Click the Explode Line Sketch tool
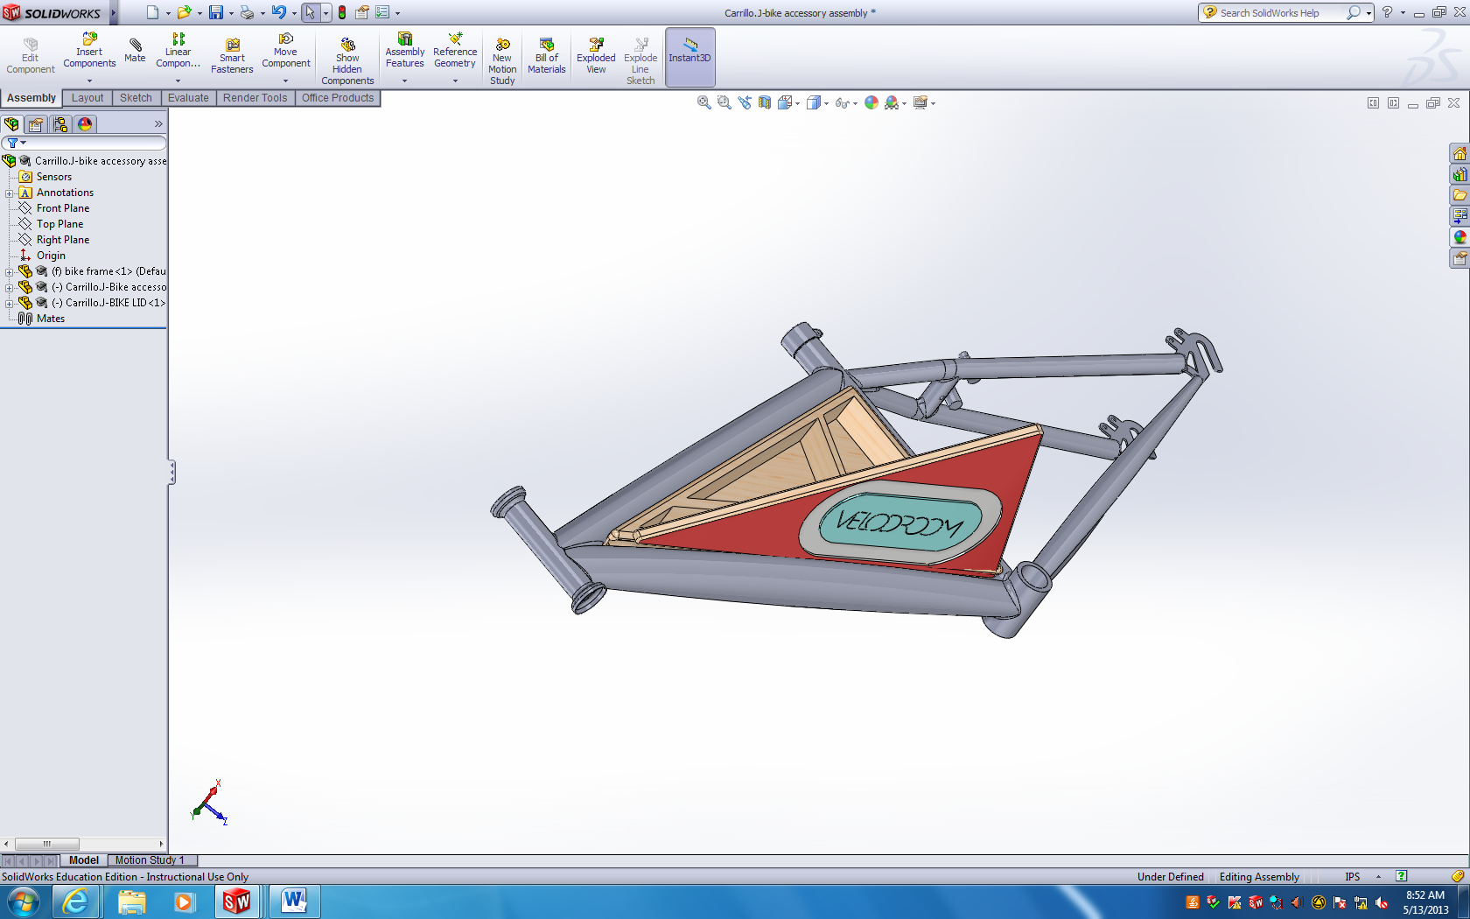1470x919 pixels. [640, 61]
